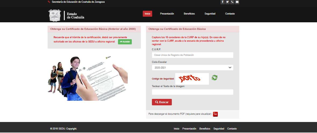Expand the Ciclo Escolar dropdown
The width and height of the screenshot is (317, 133).
pos(192,68)
